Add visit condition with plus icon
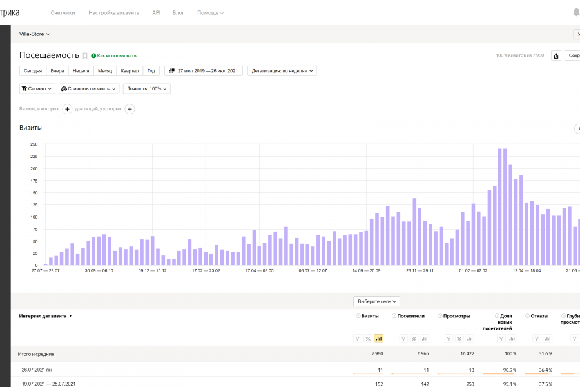 tap(68, 109)
